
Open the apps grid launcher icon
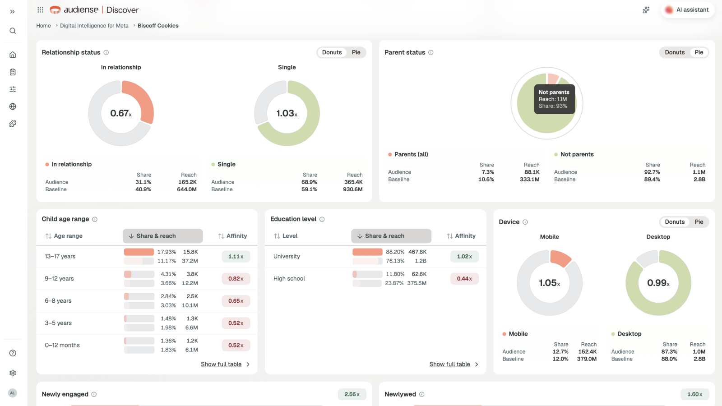(40, 10)
